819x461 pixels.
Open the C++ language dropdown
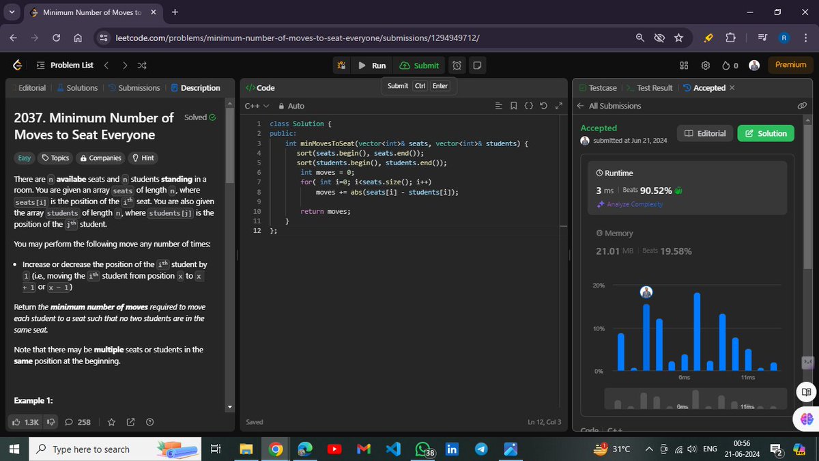[x=255, y=106]
